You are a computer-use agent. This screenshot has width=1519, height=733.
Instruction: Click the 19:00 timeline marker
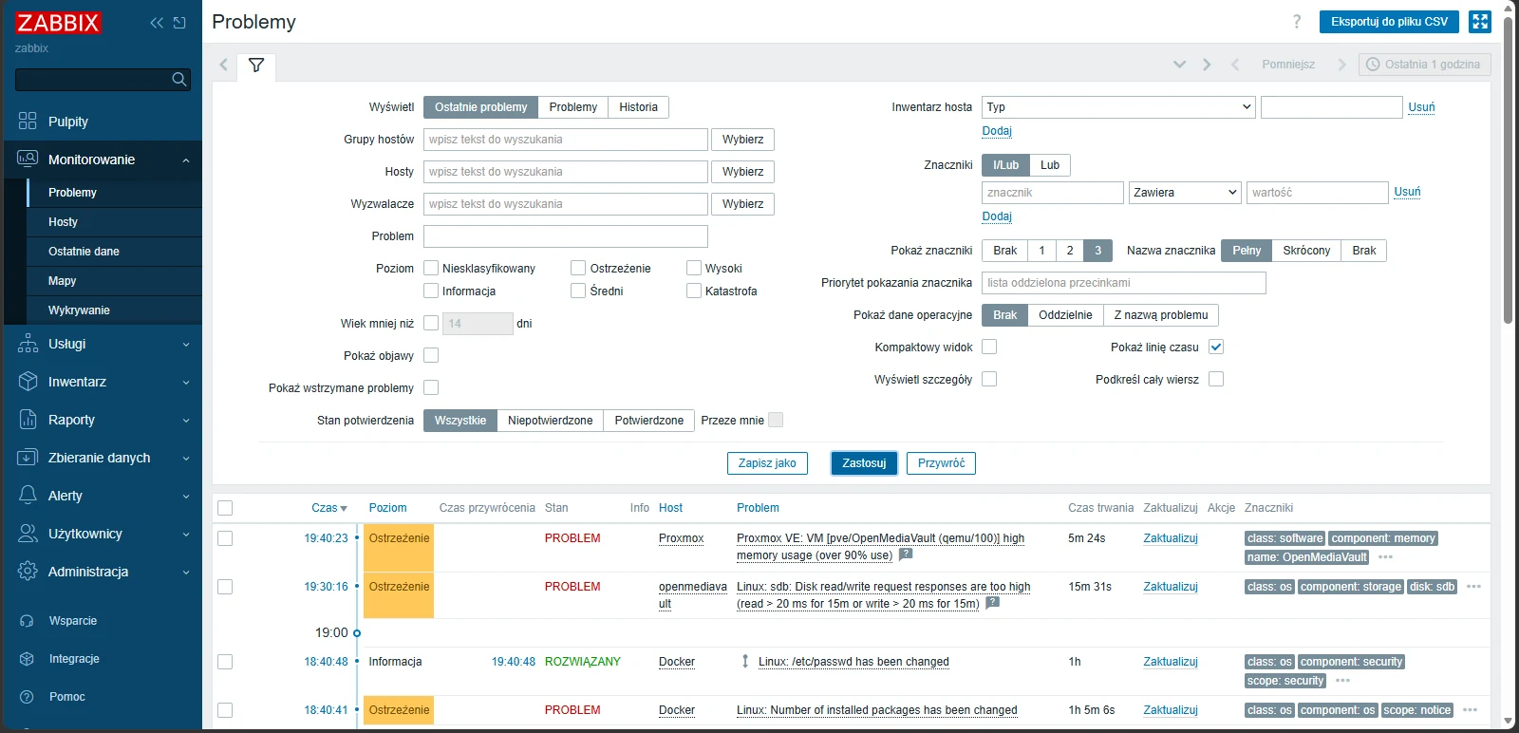pyautogui.click(x=357, y=633)
